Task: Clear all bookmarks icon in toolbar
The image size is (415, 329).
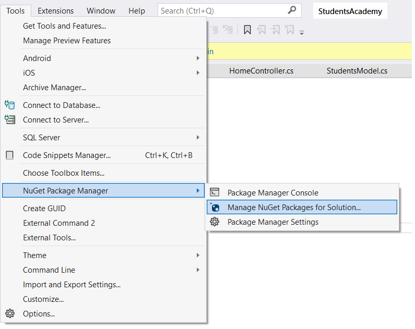Action: tap(289, 30)
